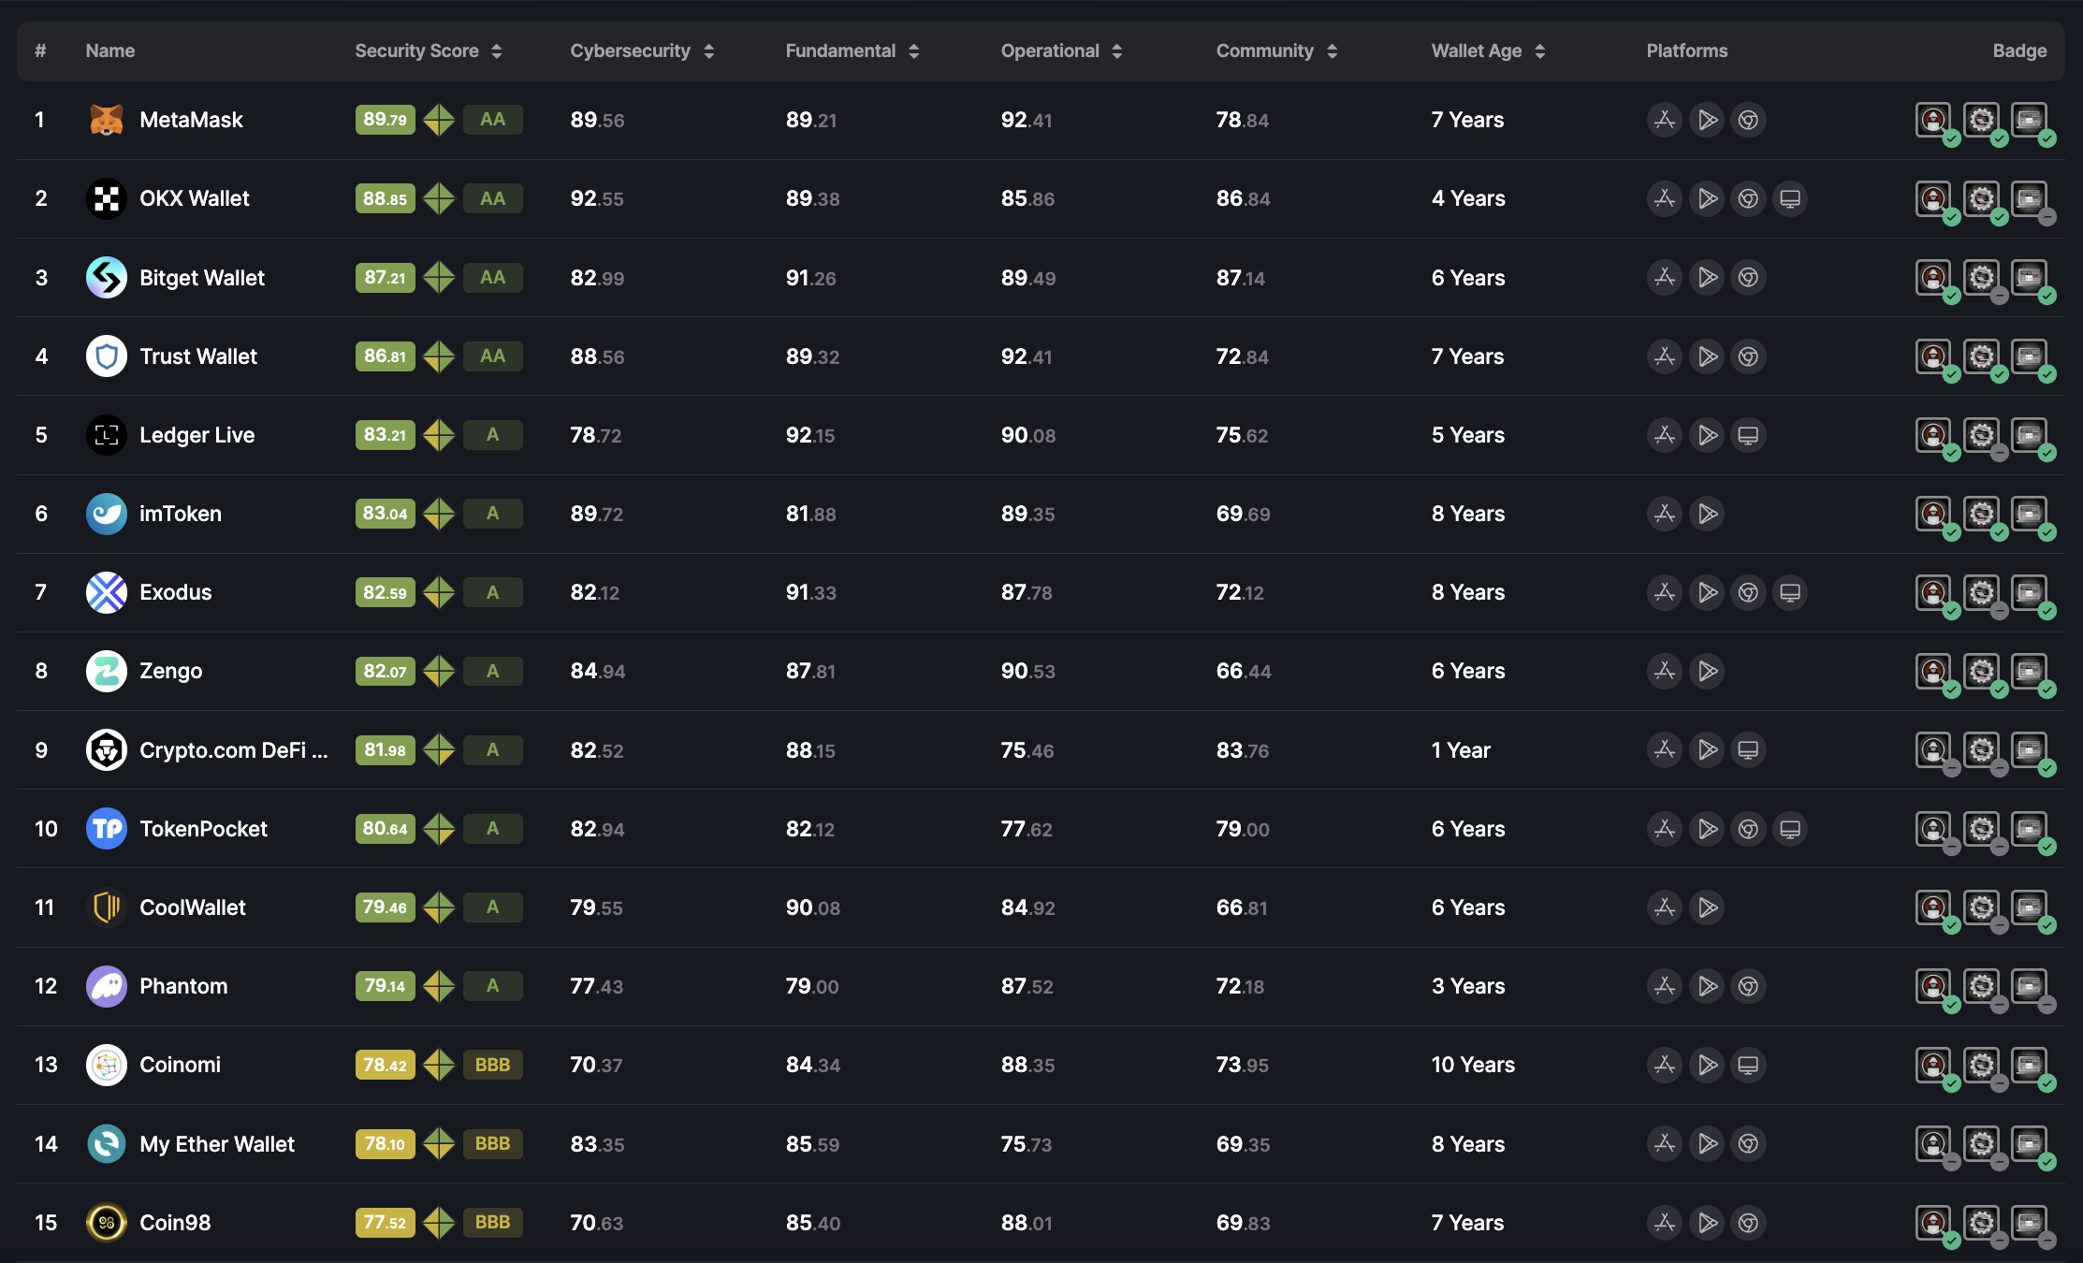The height and width of the screenshot is (1263, 2083).
Task: Sort by Wallet Age column
Action: click(1540, 51)
